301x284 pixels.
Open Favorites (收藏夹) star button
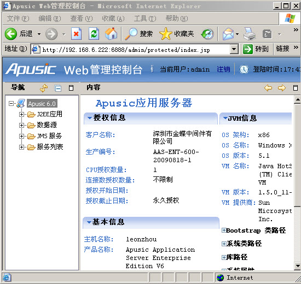[x=177, y=34]
